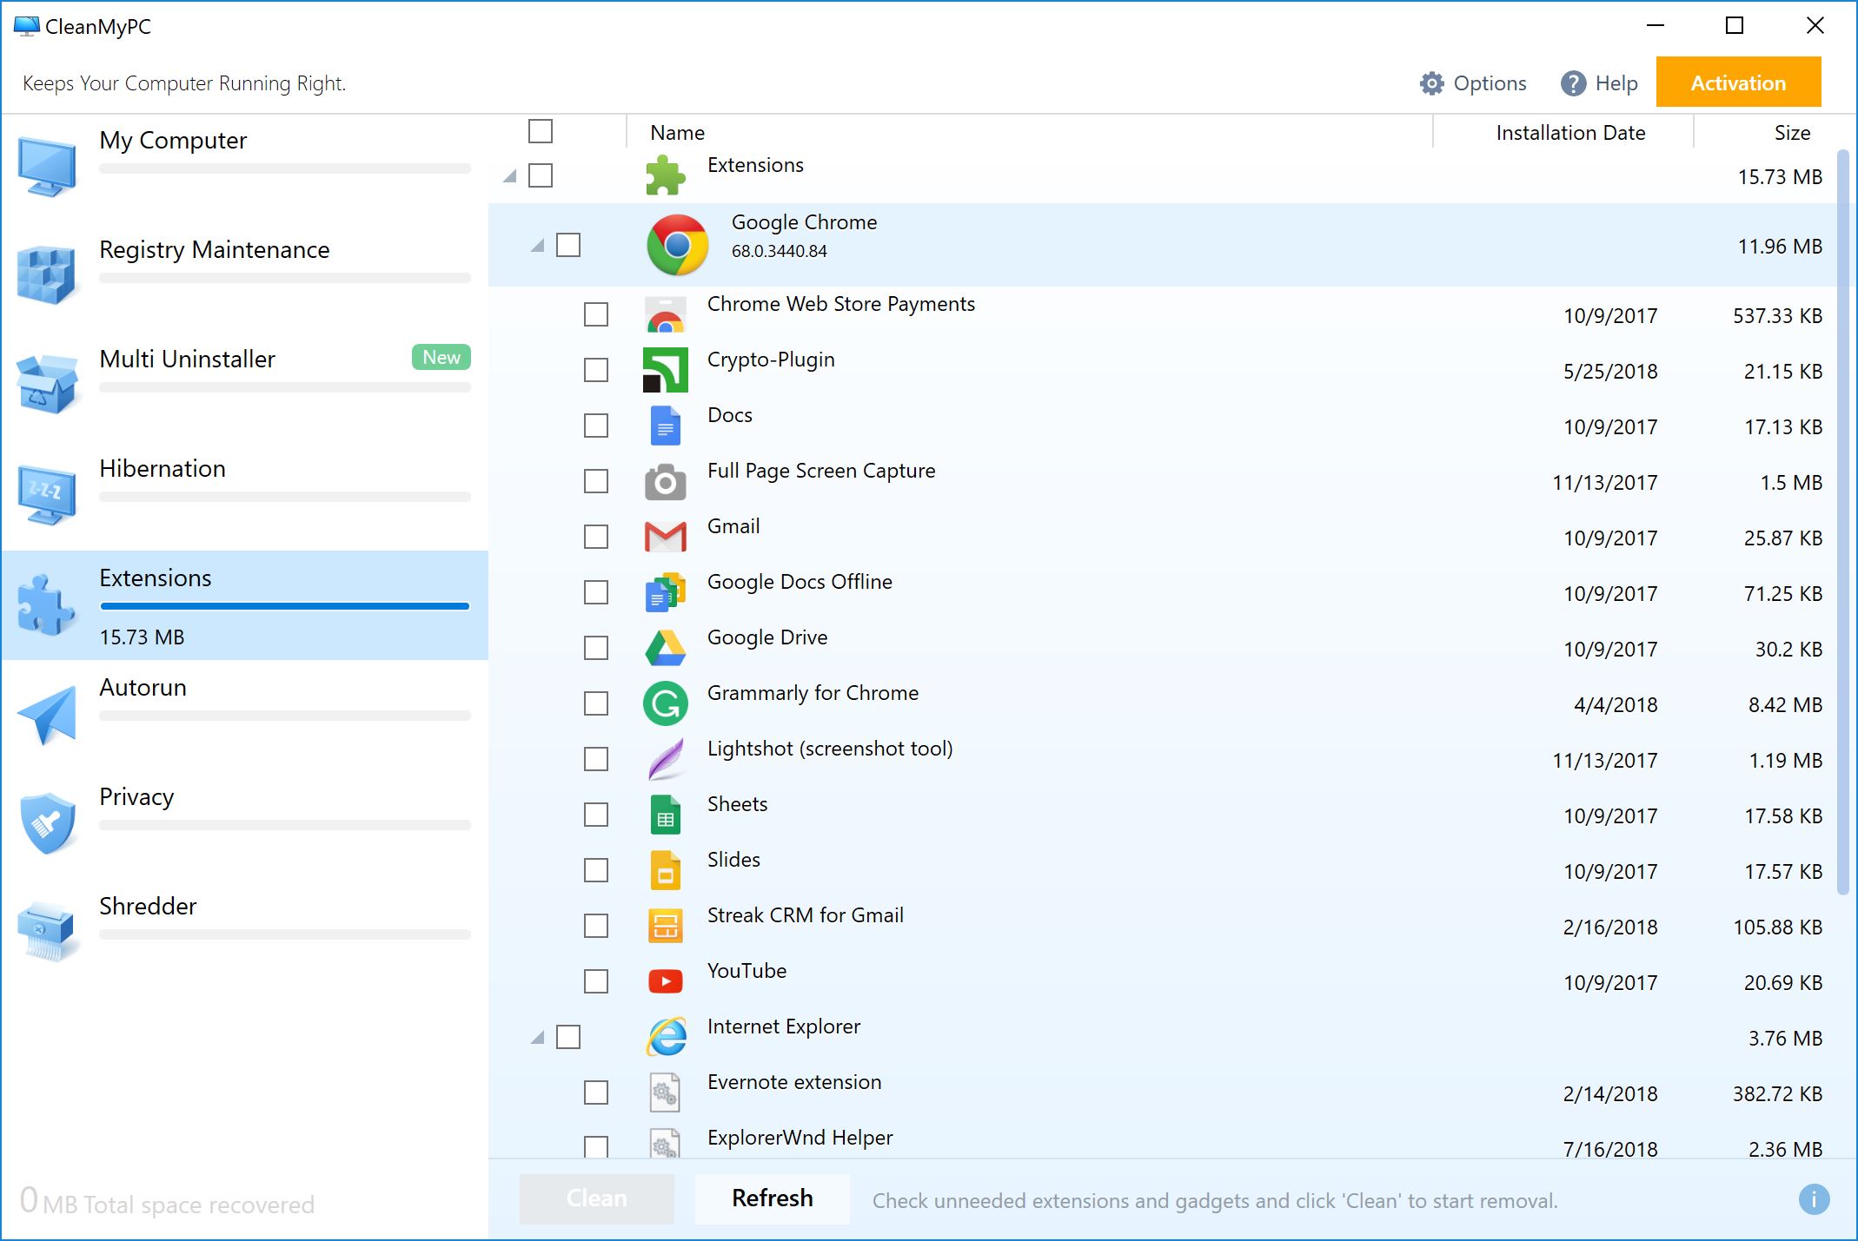Check the YouTube checkbox
The height and width of the screenshot is (1241, 1858).
[x=596, y=981]
